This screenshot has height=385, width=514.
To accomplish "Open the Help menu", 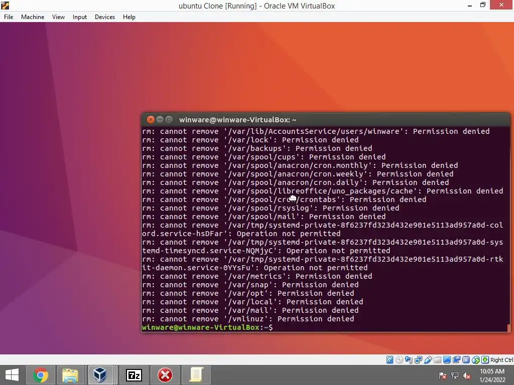I will coord(129,17).
